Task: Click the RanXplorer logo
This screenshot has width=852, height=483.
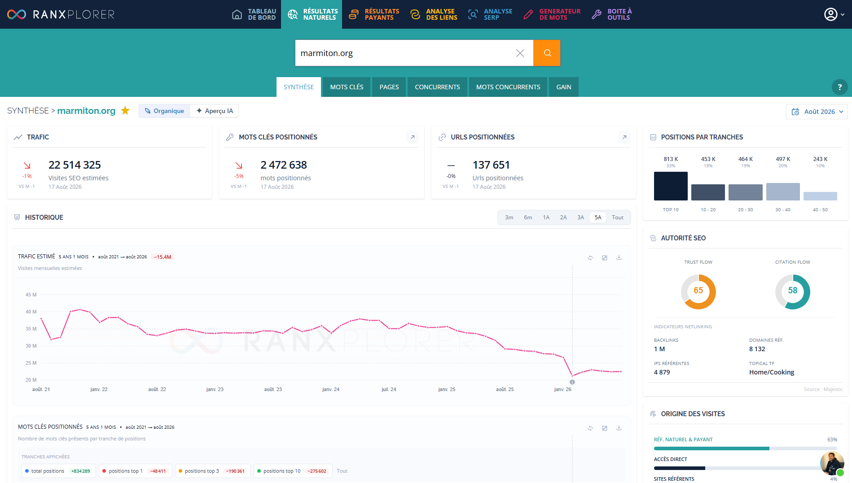Action: 61,14
